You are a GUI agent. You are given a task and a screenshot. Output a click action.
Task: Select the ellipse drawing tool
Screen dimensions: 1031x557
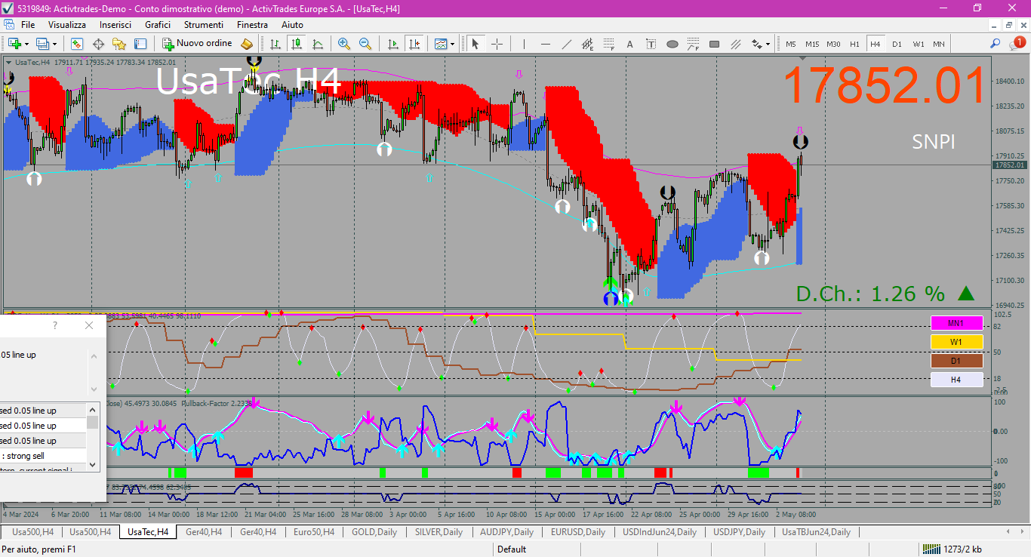pos(672,44)
